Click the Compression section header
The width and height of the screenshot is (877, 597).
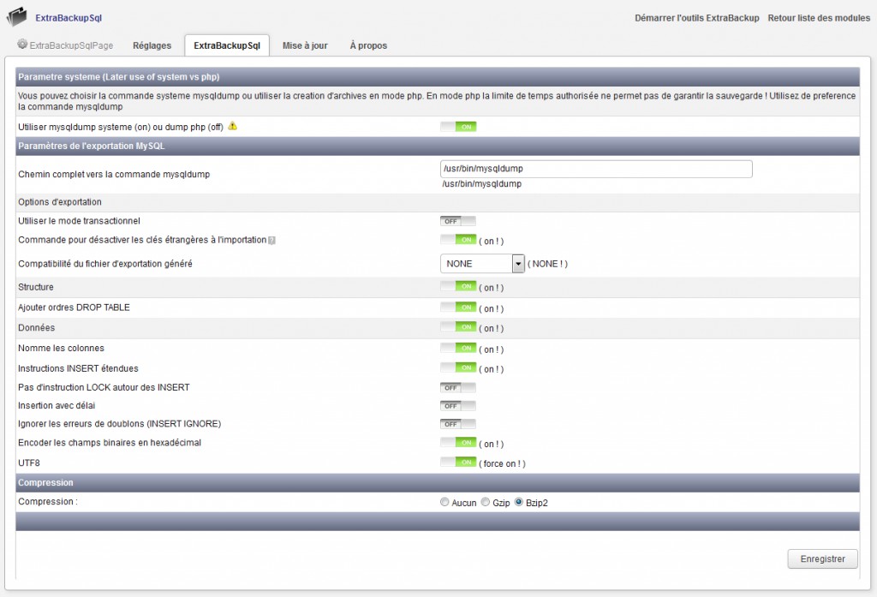438,483
